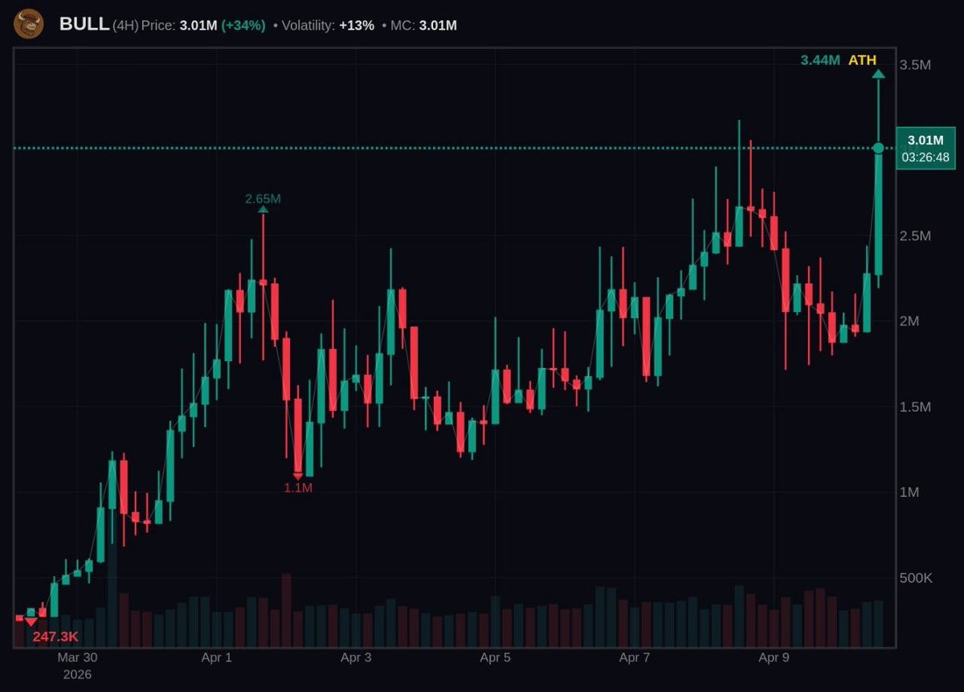Click the 2026 year label
964x692 pixels.
[77, 674]
